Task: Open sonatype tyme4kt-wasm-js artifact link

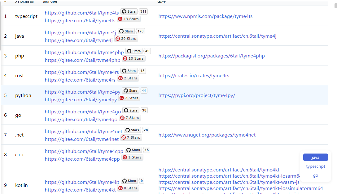Action: tap(229, 182)
